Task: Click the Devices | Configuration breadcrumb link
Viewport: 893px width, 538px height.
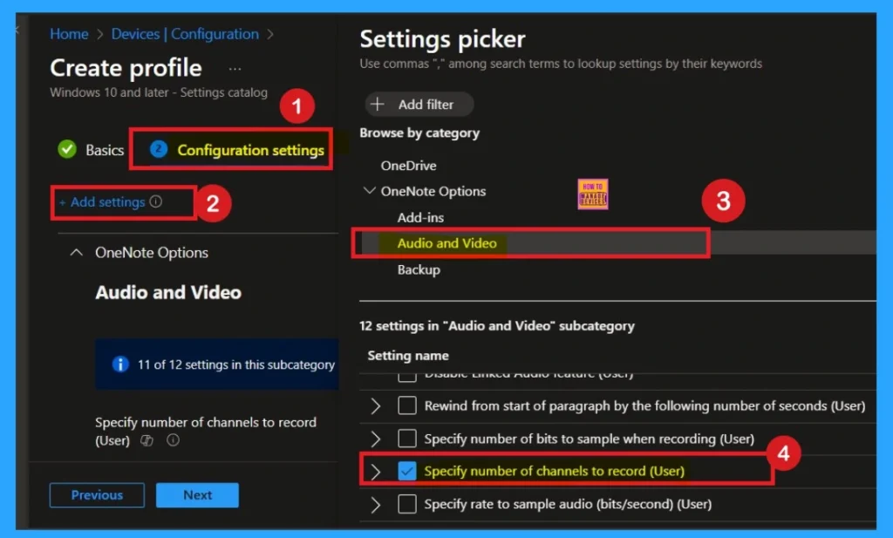Action: pos(185,34)
